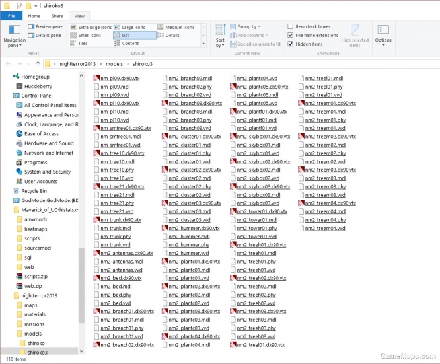Click the Properties checkmark icon in title bar
Image resolution: width=440 pixels, height=364 pixels.
[20, 5]
